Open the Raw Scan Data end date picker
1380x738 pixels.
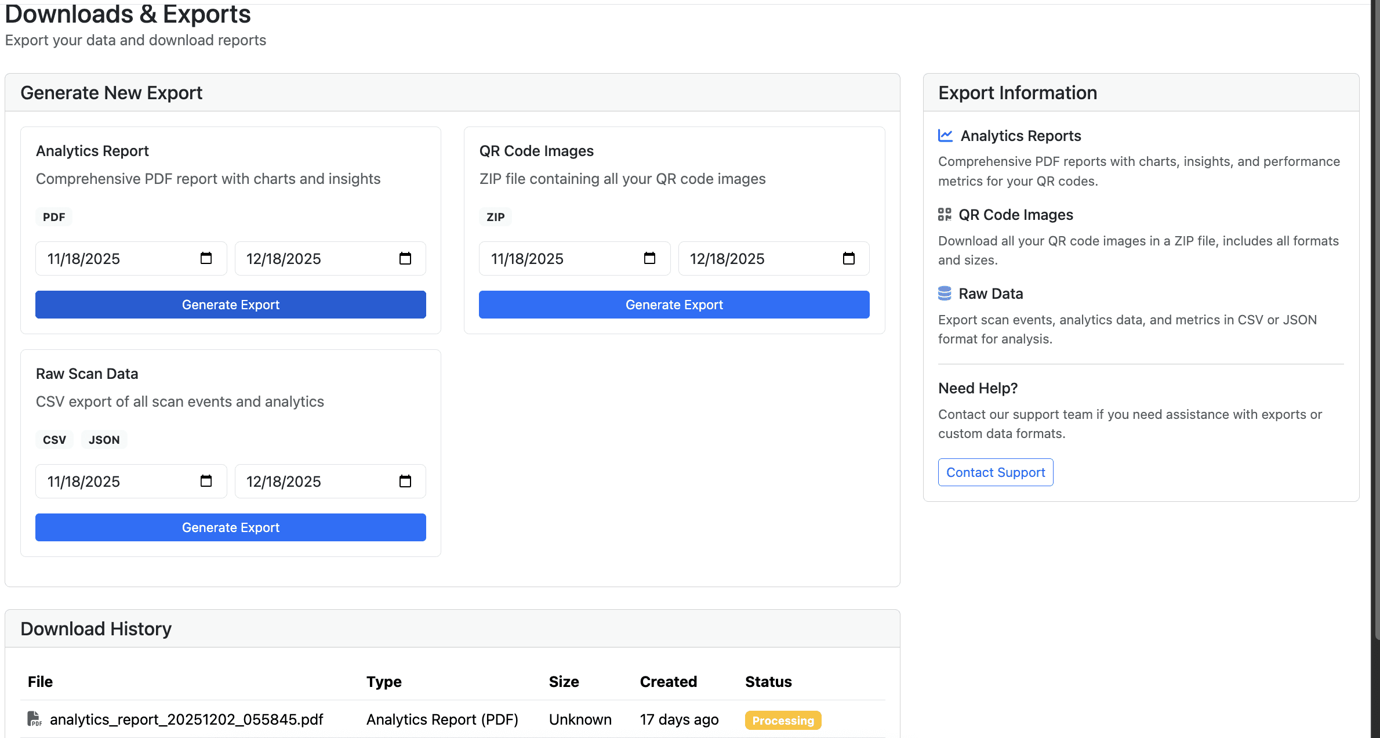[x=405, y=481]
